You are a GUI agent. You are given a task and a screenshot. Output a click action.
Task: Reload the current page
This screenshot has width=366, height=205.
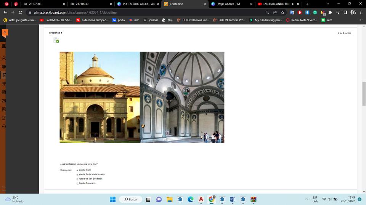point(21,12)
